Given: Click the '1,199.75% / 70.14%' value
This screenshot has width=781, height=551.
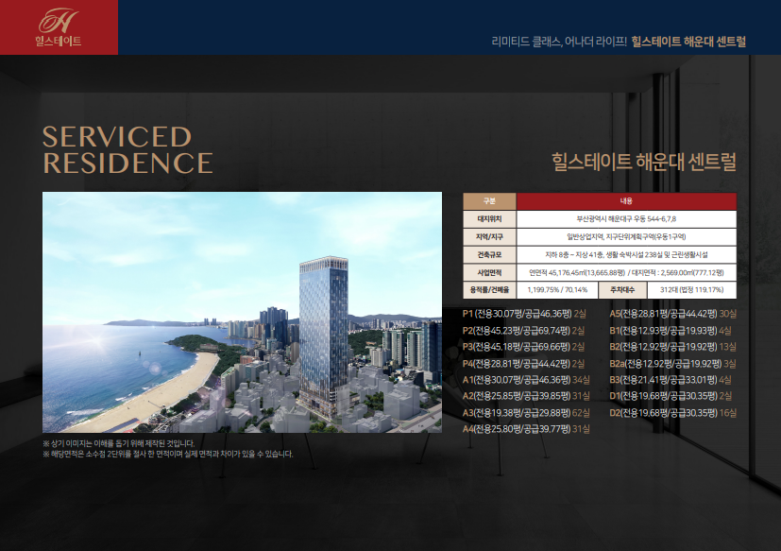Looking at the screenshot, I should tap(557, 290).
